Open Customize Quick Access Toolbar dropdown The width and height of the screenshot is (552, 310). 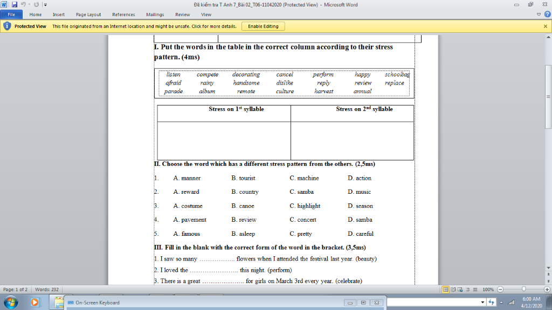[x=45, y=5]
